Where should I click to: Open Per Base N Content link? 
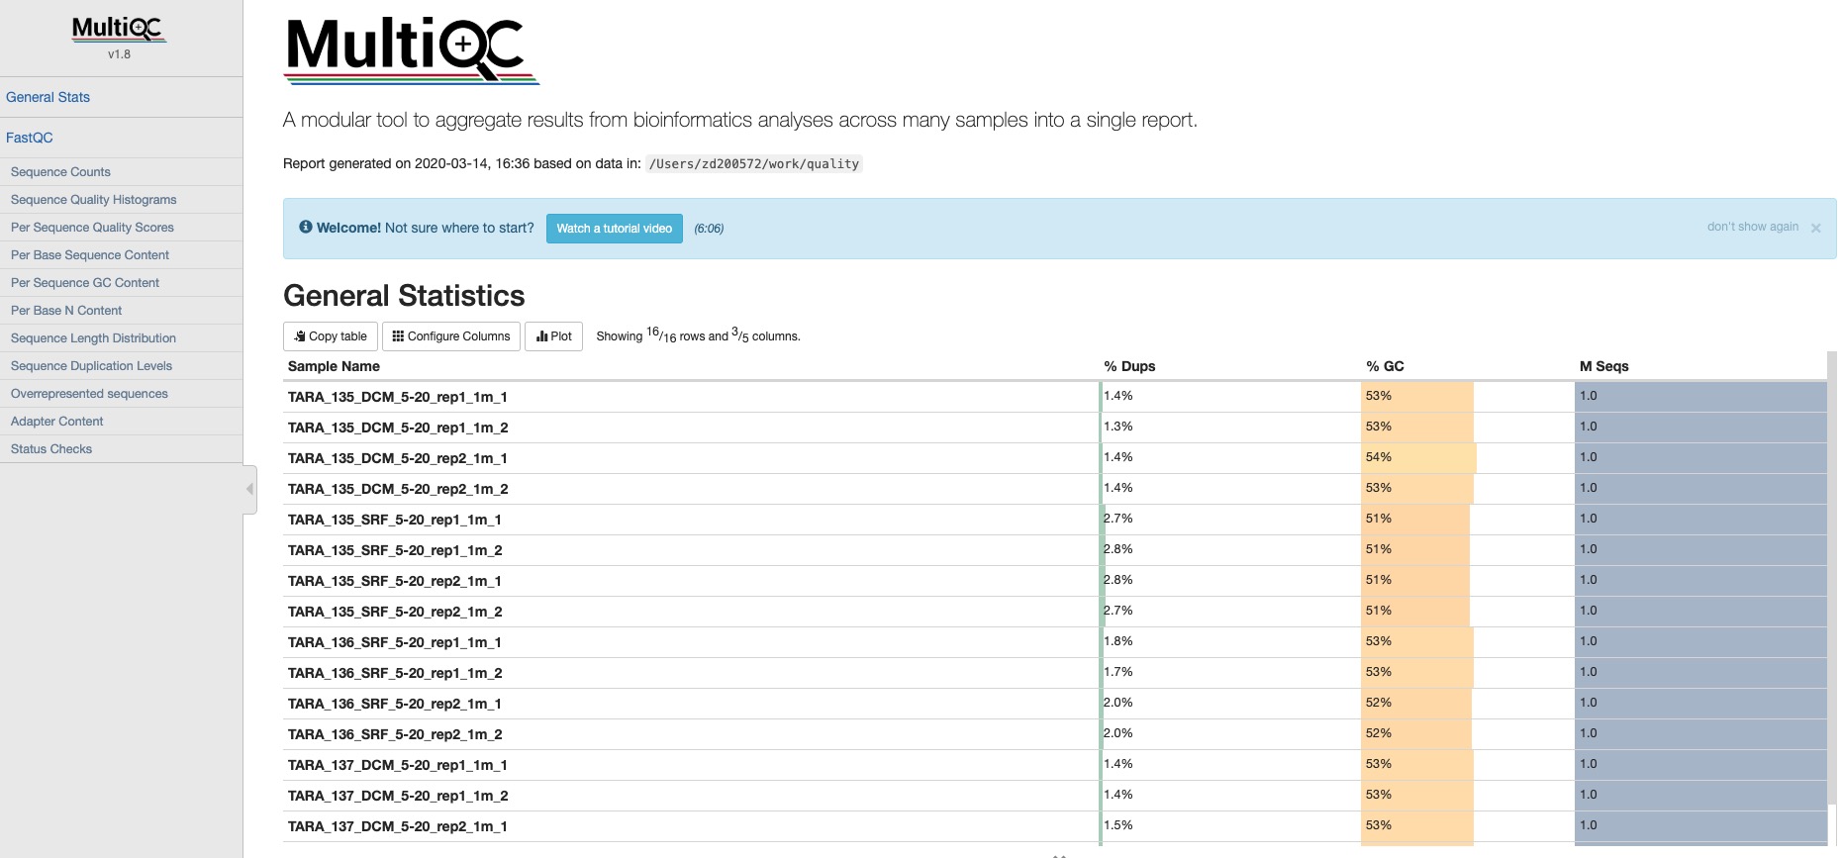tap(66, 311)
